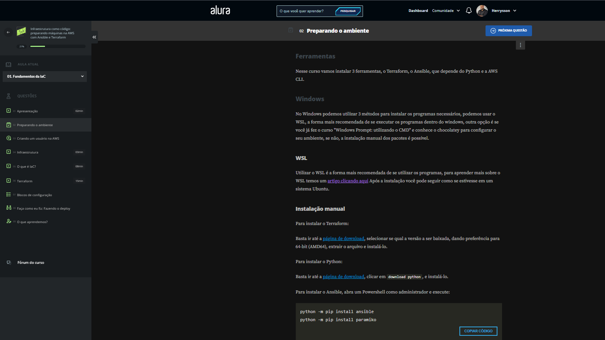The image size is (605, 340).
Task: Click the Pesquisar search button
Action: pos(348,11)
